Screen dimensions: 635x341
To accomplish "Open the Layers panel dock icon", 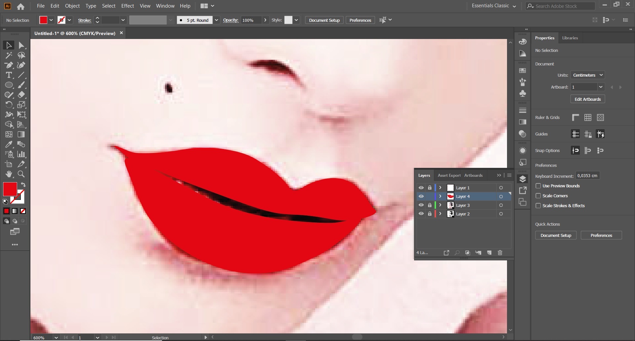I will click(523, 179).
